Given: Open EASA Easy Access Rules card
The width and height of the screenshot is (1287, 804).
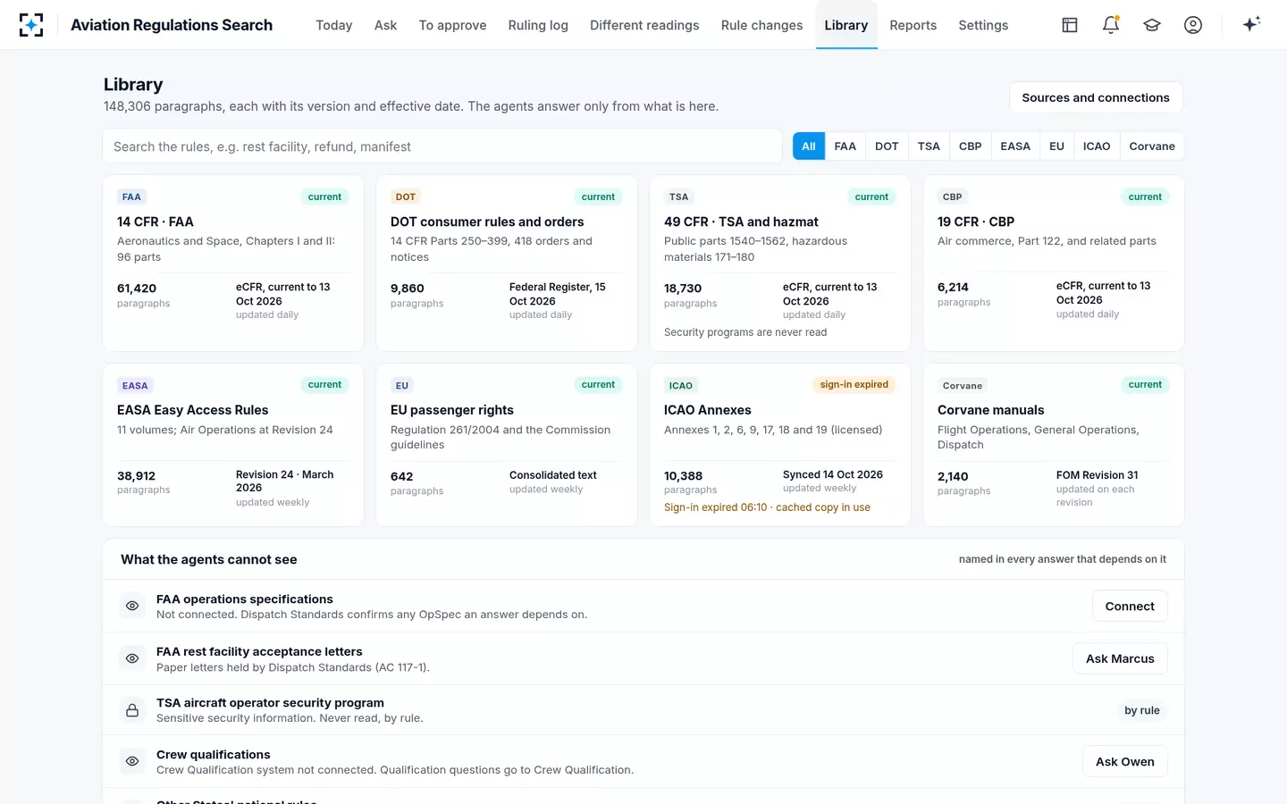Looking at the screenshot, I should (233, 445).
